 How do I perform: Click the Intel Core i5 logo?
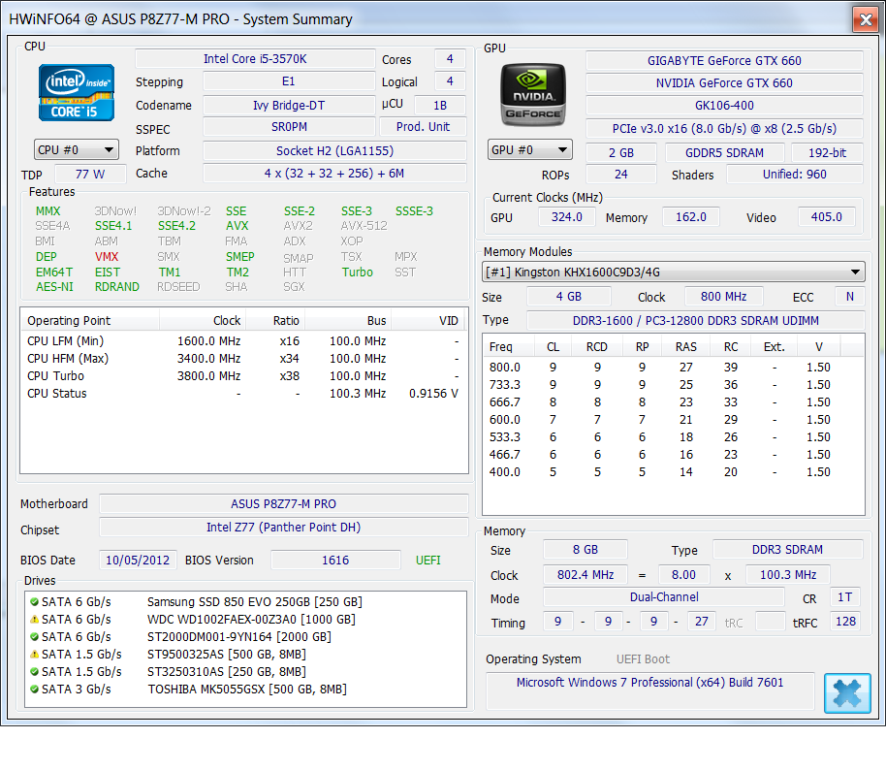77,93
